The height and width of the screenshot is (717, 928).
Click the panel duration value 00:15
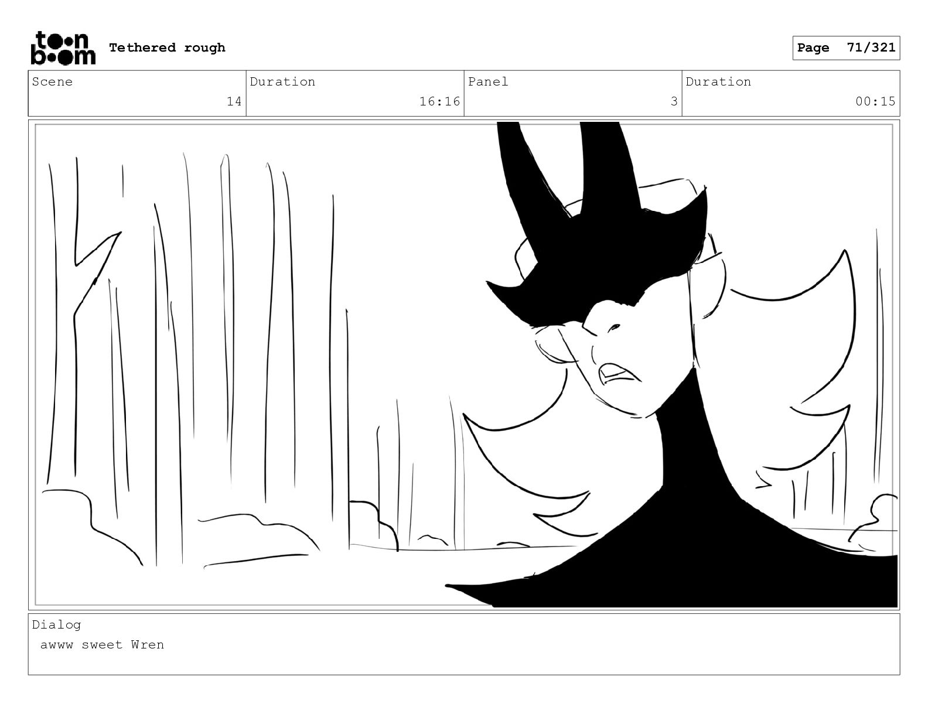pyautogui.click(x=875, y=101)
